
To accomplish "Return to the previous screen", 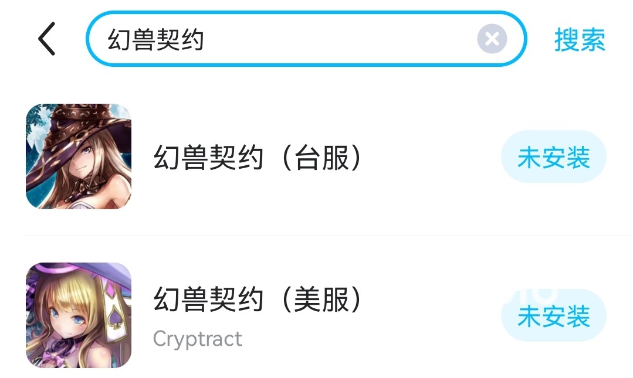I will click(47, 39).
